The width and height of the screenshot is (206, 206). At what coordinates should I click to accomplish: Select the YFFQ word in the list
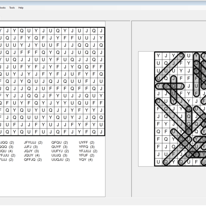pos(83,147)
